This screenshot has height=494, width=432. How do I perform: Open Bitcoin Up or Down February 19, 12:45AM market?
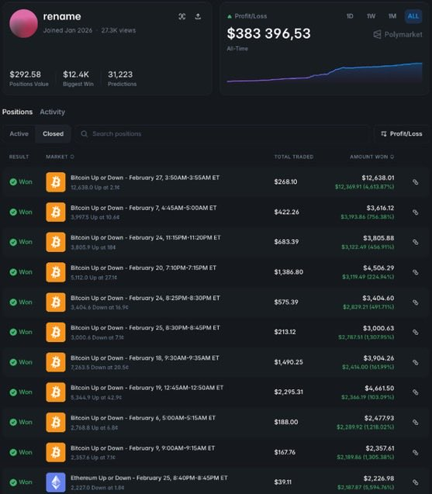coord(147,388)
